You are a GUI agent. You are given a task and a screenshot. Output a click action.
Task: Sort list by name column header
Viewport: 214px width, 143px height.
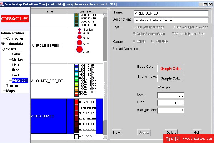49,11
